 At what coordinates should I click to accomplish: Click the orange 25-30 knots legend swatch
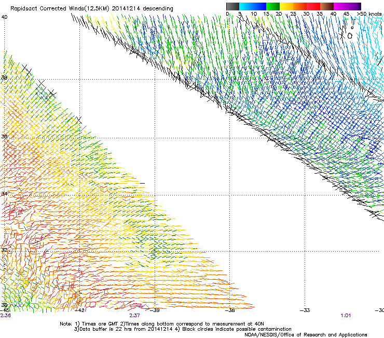pyautogui.click(x=300, y=6)
